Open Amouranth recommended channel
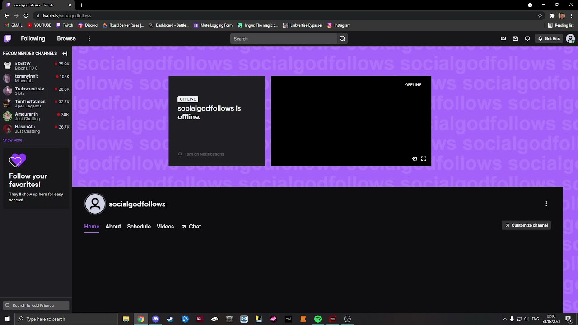 [x=36, y=116]
